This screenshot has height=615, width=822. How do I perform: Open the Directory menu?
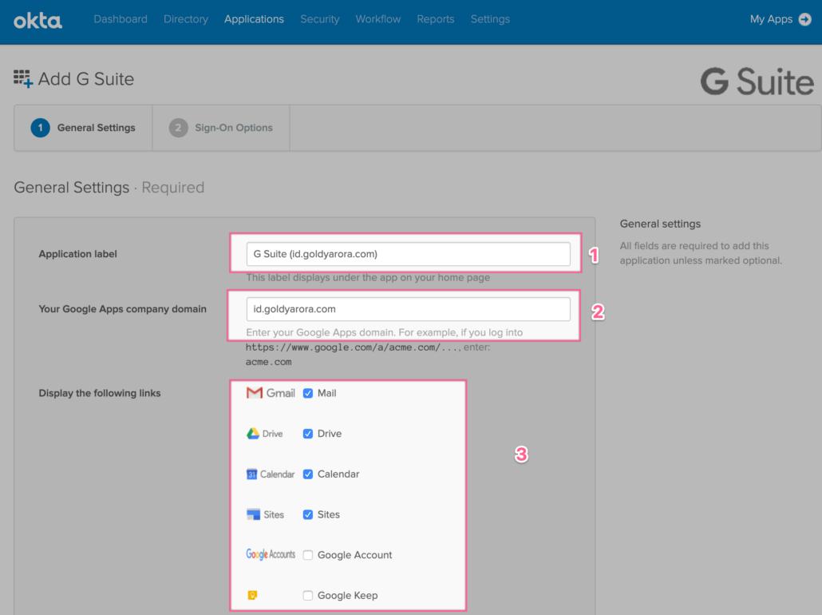(x=186, y=19)
